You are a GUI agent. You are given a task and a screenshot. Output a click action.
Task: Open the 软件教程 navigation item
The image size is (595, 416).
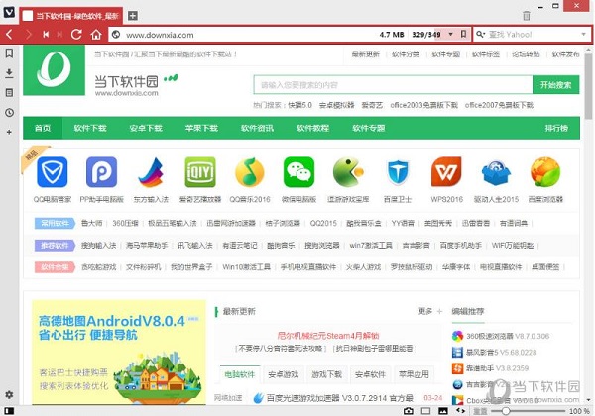tap(312, 128)
